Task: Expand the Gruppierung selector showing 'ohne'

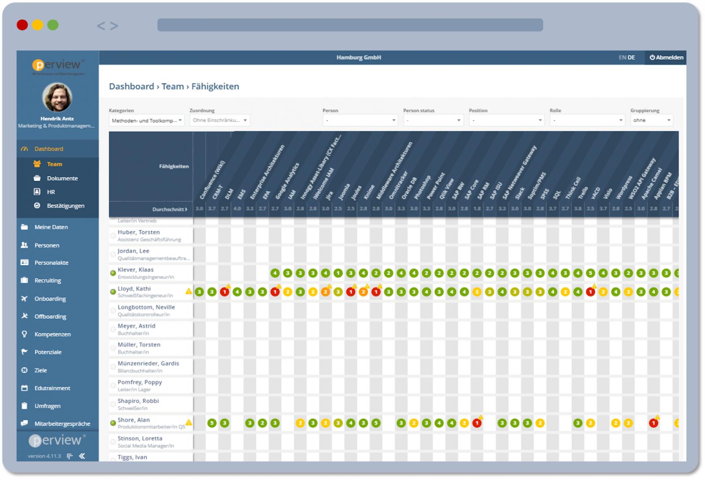Action: point(652,120)
